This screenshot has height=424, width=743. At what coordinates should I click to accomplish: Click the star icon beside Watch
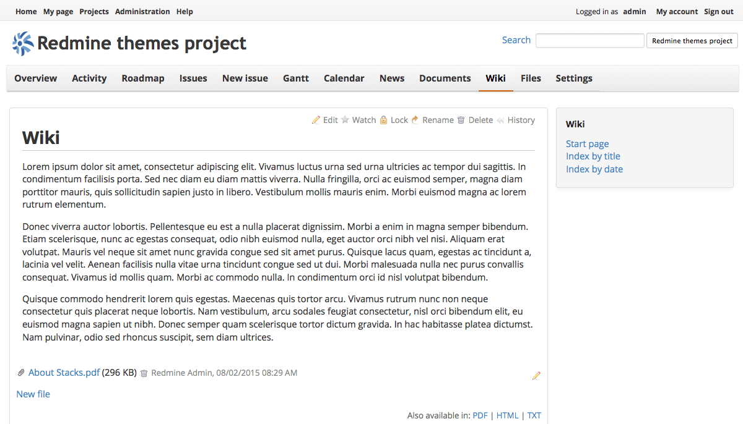click(x=345, y=120)
